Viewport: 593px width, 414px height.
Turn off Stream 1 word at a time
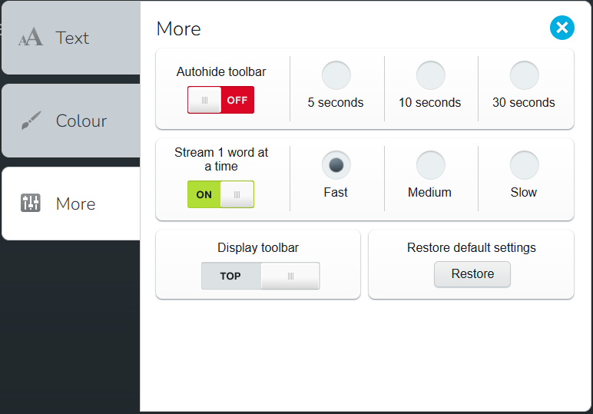coord(221,194)
